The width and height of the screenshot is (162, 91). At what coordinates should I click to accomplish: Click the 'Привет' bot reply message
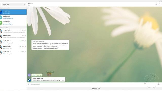click(48, 79)
